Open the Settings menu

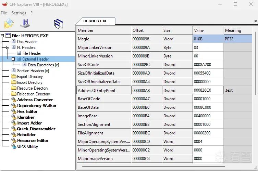point(19,13)
